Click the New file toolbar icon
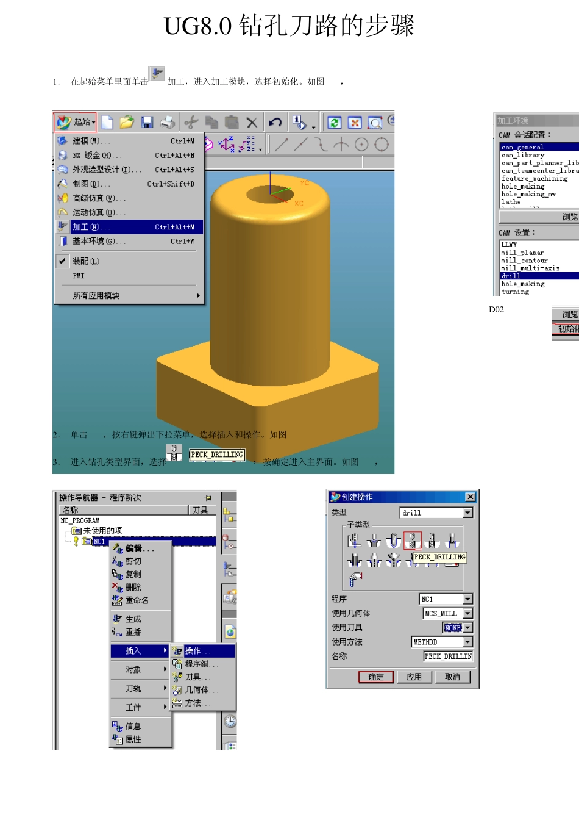This screenshot has height=820, width=579. tap(107, 123)
